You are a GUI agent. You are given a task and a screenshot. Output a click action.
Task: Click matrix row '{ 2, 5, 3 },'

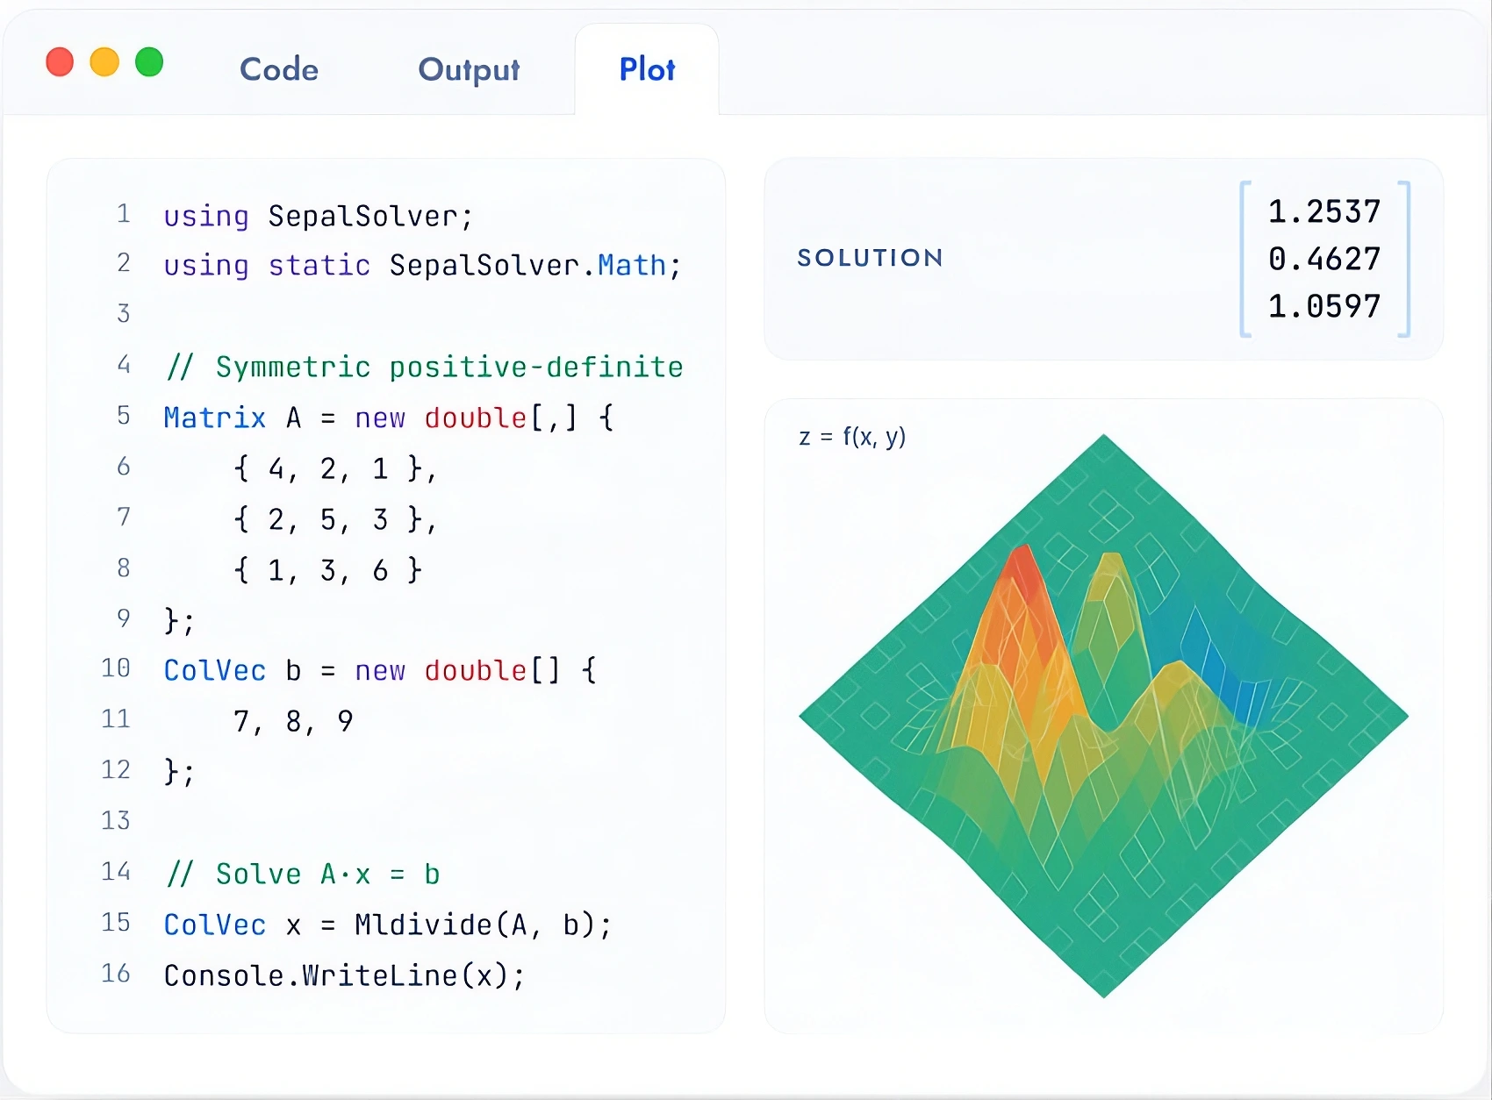[334, 519]
